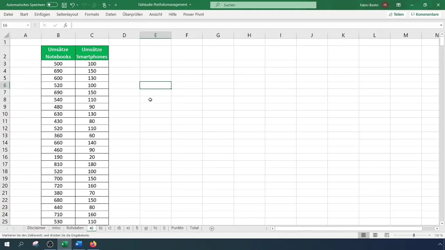The image size is (445, 250).
Task: Switch to the Disclaimer sheet tab
Action: pos(37,228)
